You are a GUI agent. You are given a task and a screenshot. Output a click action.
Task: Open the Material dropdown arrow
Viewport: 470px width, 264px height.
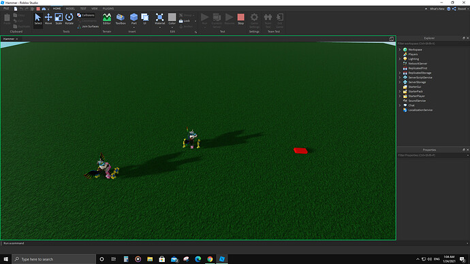coord(160,27)
